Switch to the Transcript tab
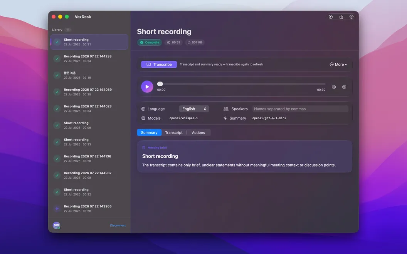 (x=174, y=132)
